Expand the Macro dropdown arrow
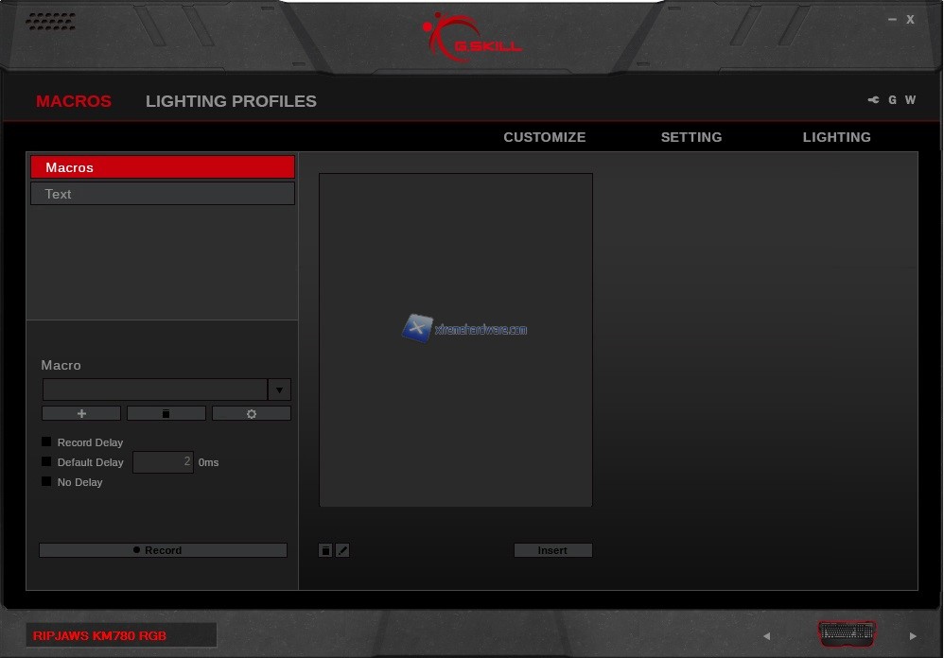 279,390
